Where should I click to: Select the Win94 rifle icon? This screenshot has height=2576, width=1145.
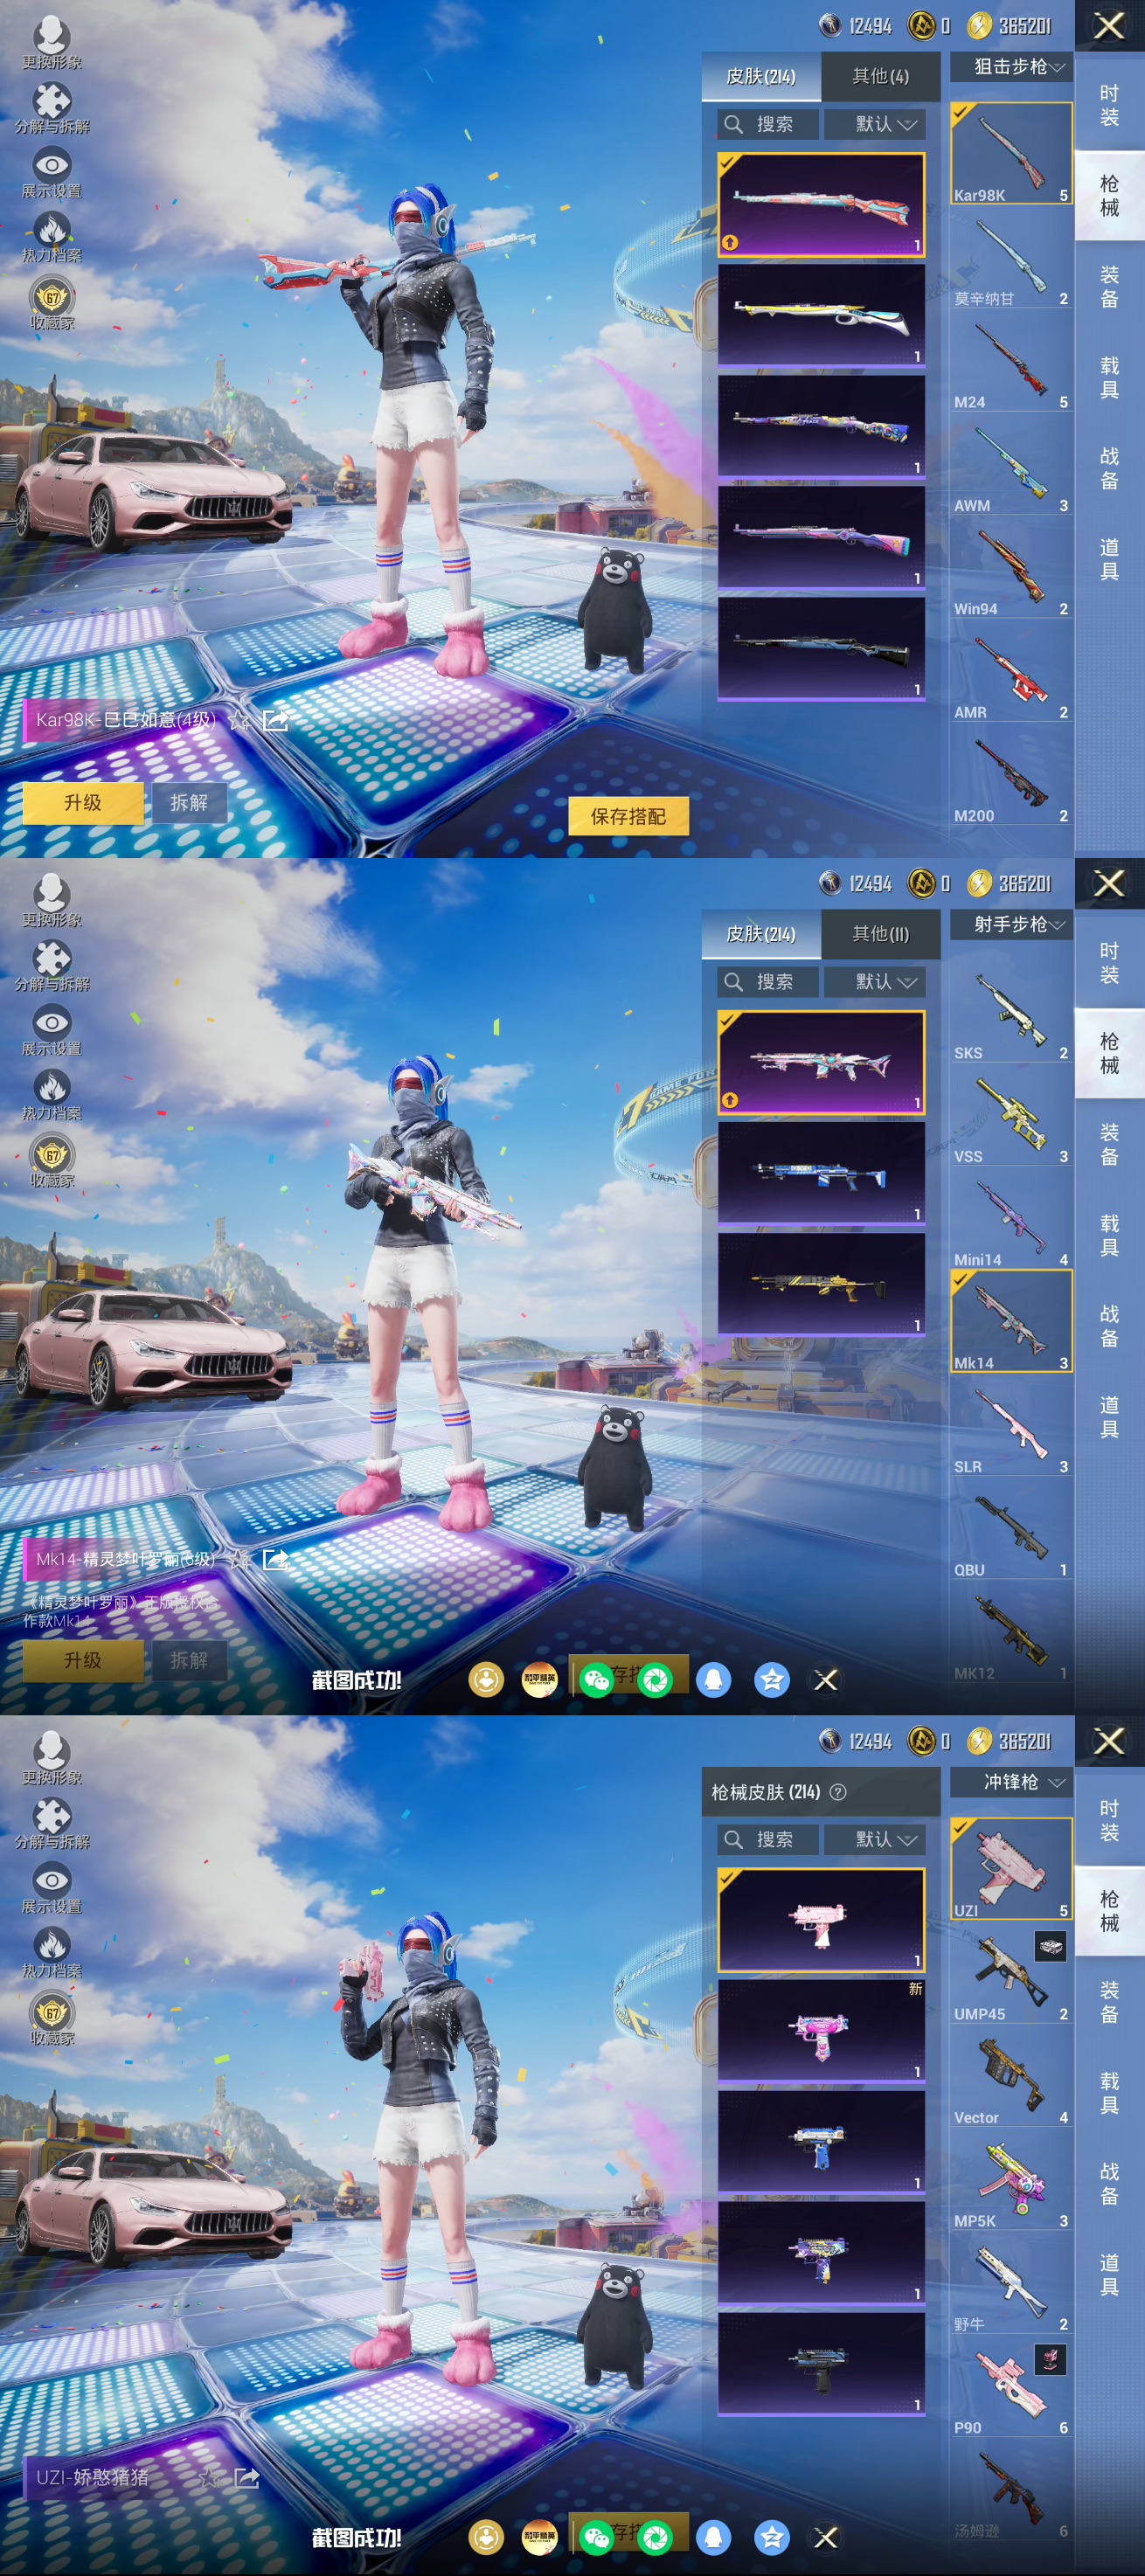click(1011, 568)
